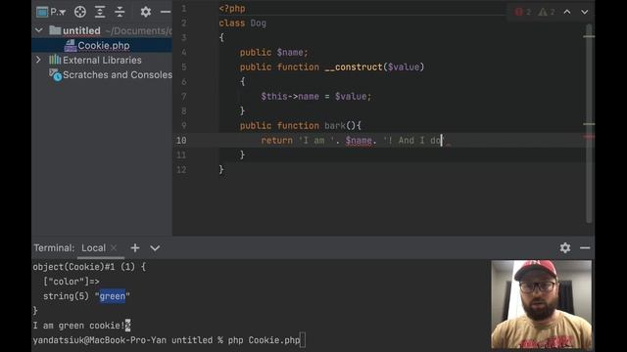This screenshot has width=627, height=352.
Task: Select the untitled project folder
Action: pyautogui.click(x=81, y=30)
